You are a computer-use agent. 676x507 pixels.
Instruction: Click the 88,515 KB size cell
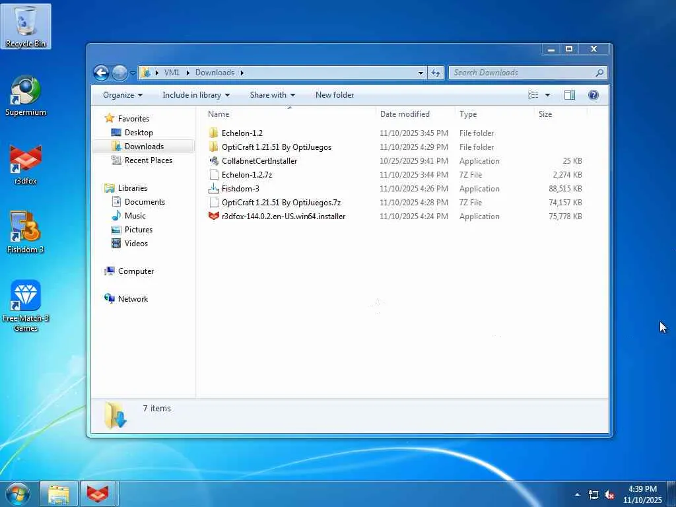click(565, 188)
